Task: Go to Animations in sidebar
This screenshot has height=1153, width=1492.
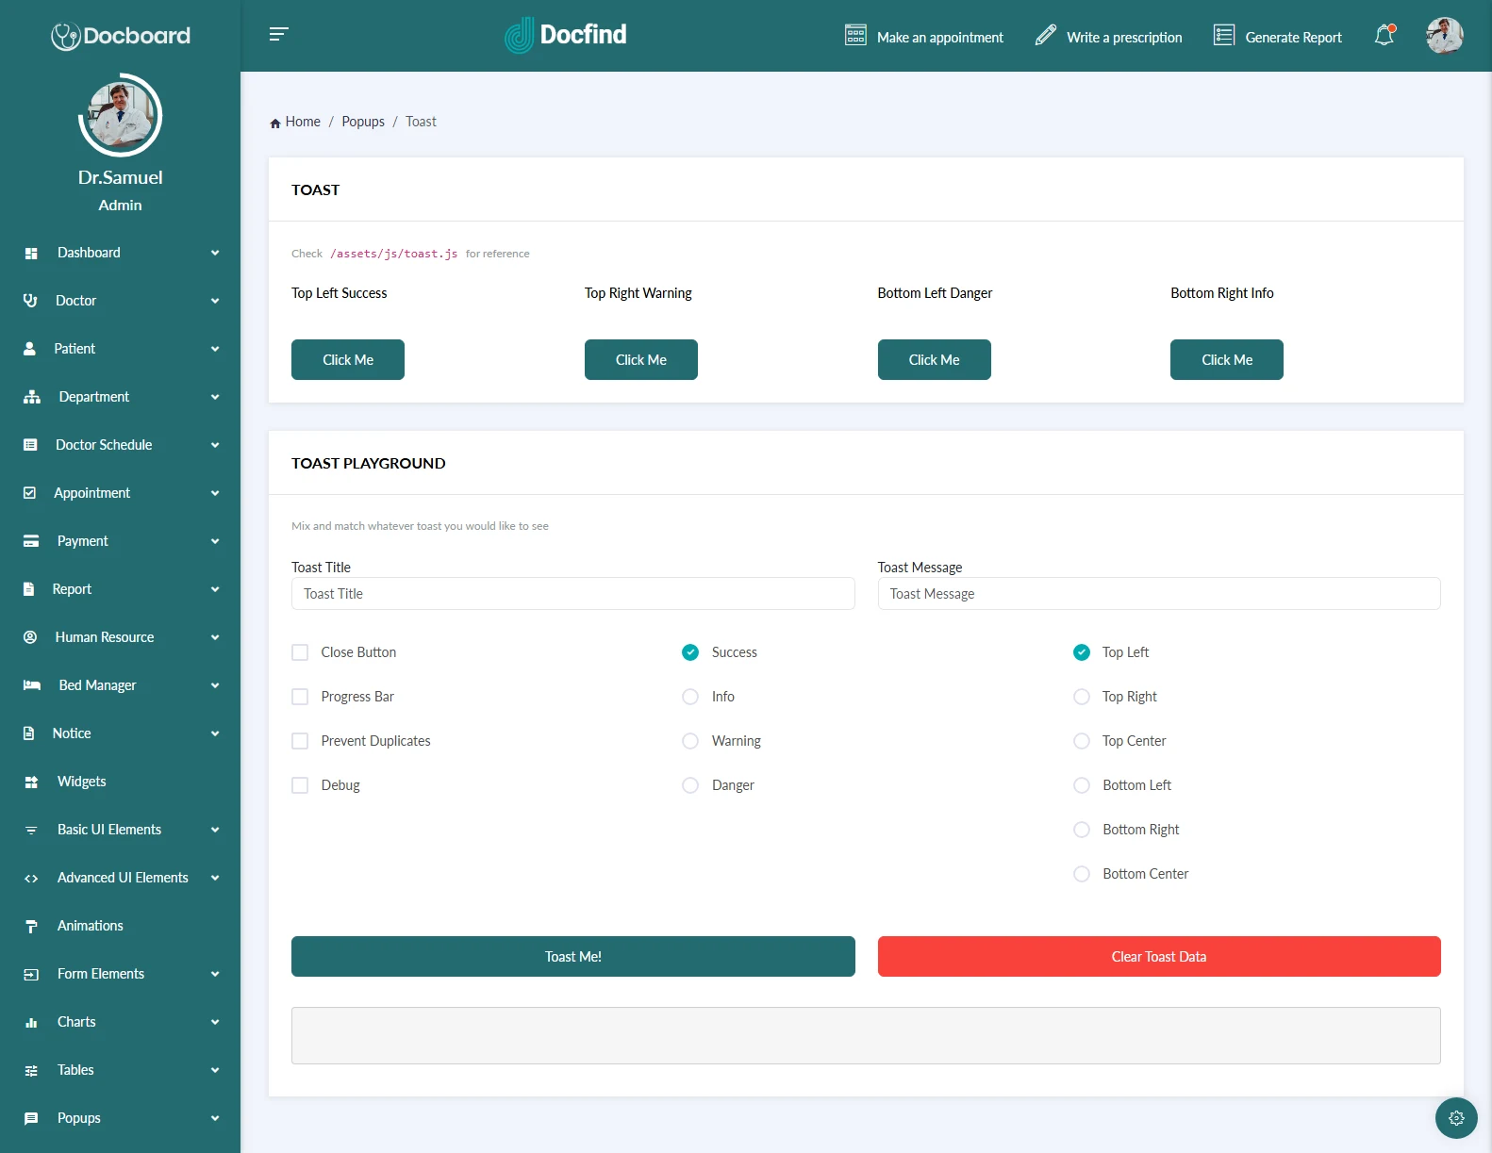Action: pos(91,926)
